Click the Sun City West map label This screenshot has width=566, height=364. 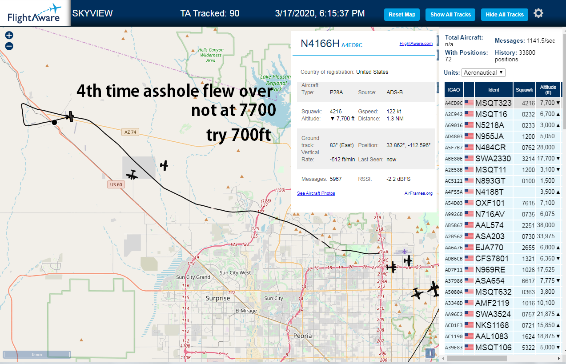point(235,272)
